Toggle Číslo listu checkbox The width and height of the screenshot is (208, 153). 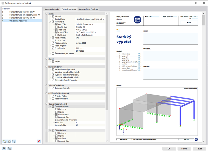[x=56, y=138]
